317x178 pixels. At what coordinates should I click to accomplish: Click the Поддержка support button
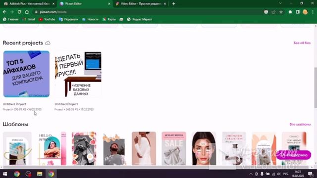coord(294,155)
